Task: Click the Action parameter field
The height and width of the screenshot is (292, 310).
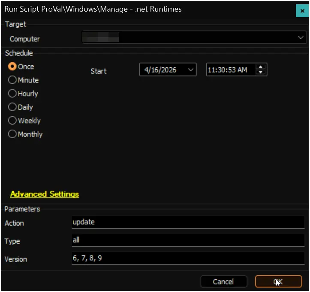Action: tap(188, 222)
